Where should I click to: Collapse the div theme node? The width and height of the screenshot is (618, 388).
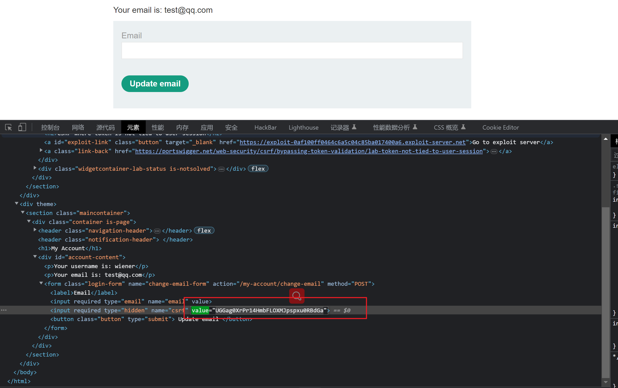pyautogui.click(x=17, y=203)
